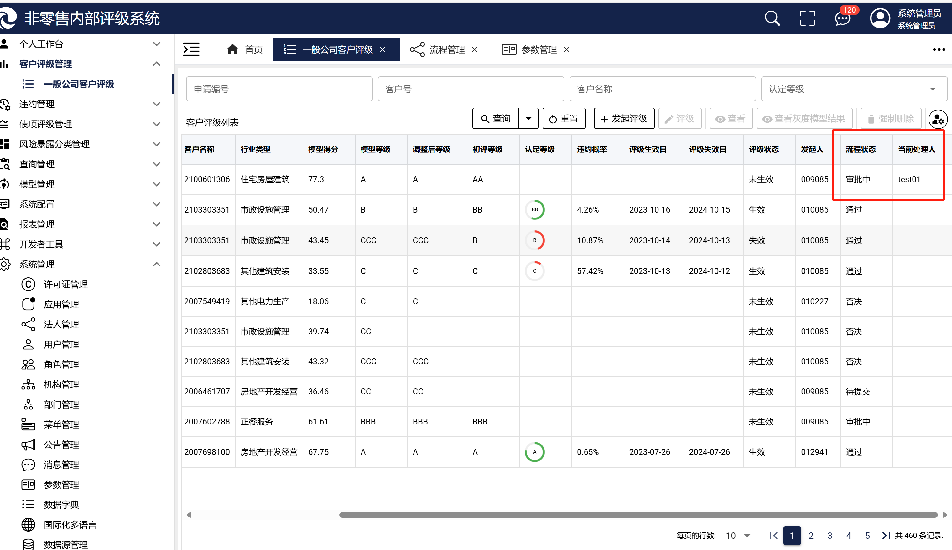Open the dropdown arrow beside 查询
Screen dimensions: 952x550
tap(528, 119)
